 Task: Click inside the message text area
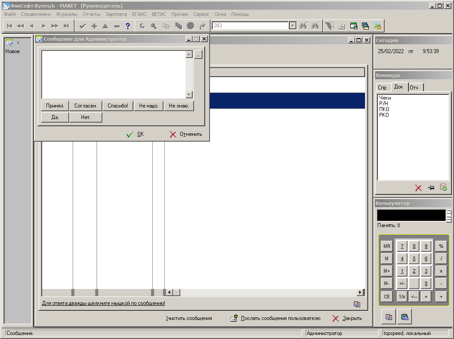click(x=113, y=74)
